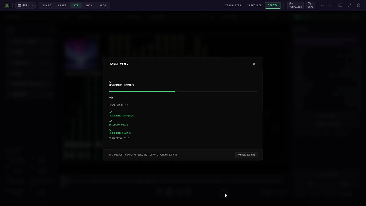Switch to VISUALIZER mode

tap(233, 5)
